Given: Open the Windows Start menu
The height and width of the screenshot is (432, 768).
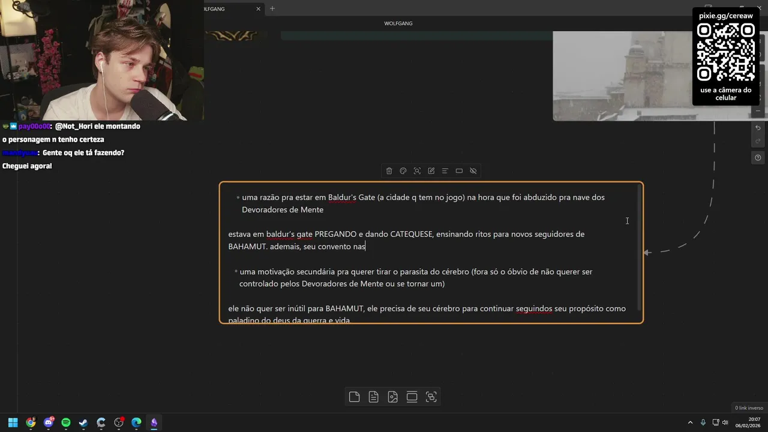Looking at the screenshot, I should coord(13,422).
